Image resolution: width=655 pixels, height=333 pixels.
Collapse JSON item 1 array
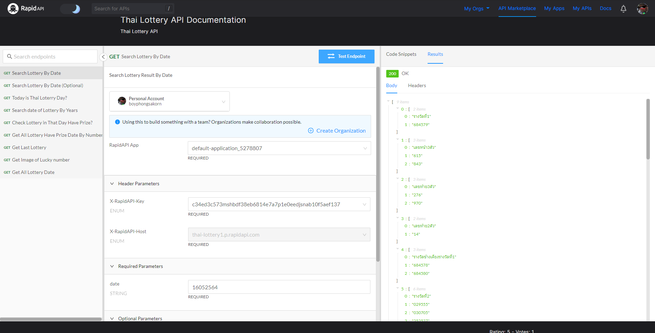pyautogui.click(x=397, y=139)
